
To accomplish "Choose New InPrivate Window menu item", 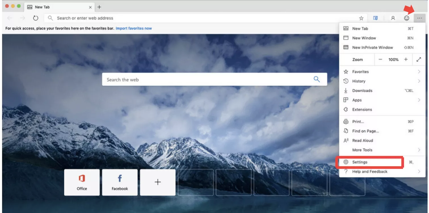I will [372, 47].
